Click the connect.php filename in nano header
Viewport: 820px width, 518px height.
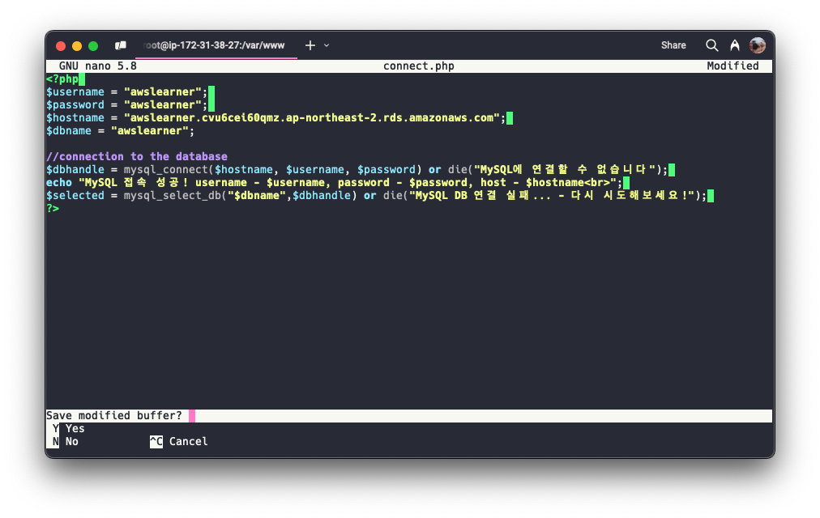tap(418, 66)
